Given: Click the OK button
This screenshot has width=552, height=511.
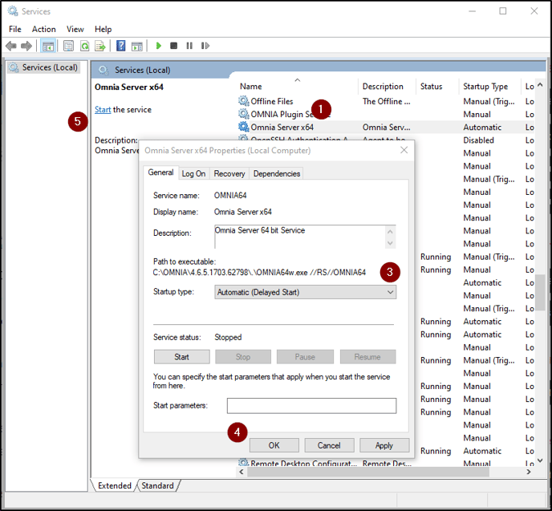Looking at the screenshot, I should pos(274,445).
